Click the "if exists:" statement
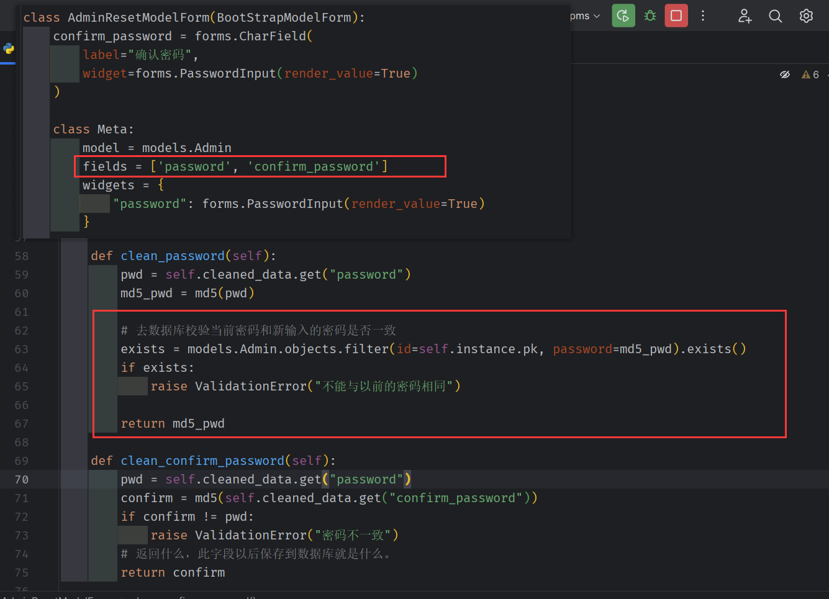829x599 pixels. point(157,367)
